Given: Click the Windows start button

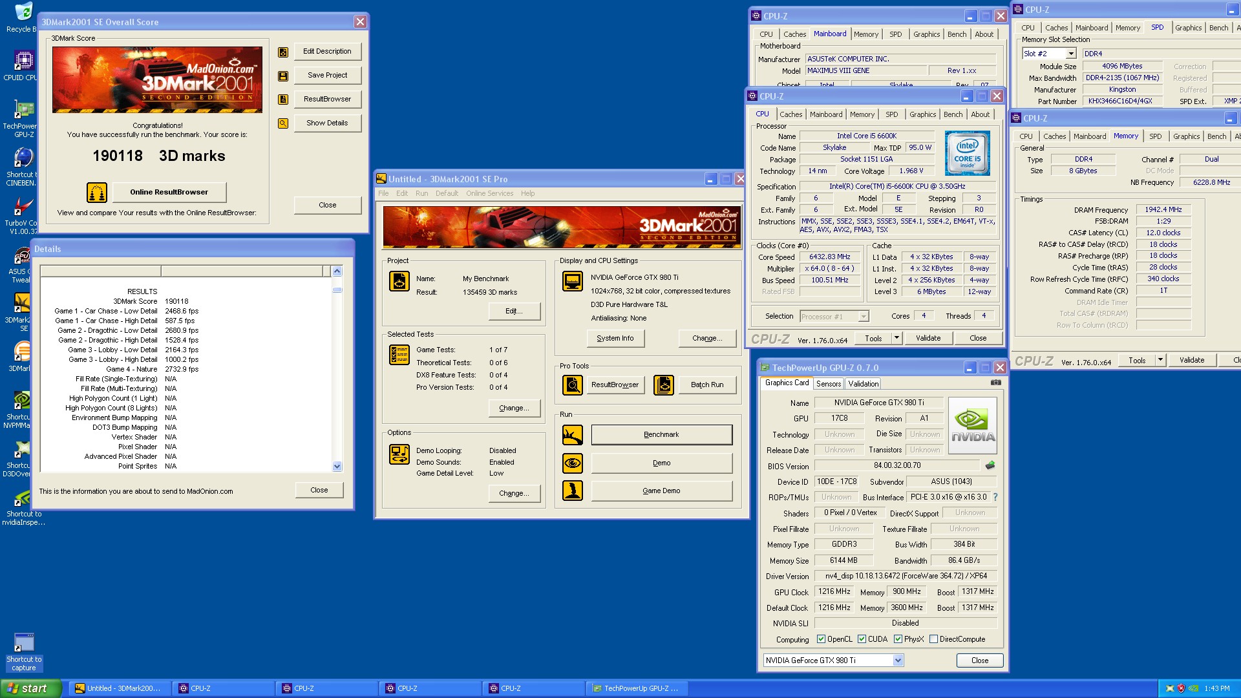Looking at the screenshot, I should tap(31, 688).
